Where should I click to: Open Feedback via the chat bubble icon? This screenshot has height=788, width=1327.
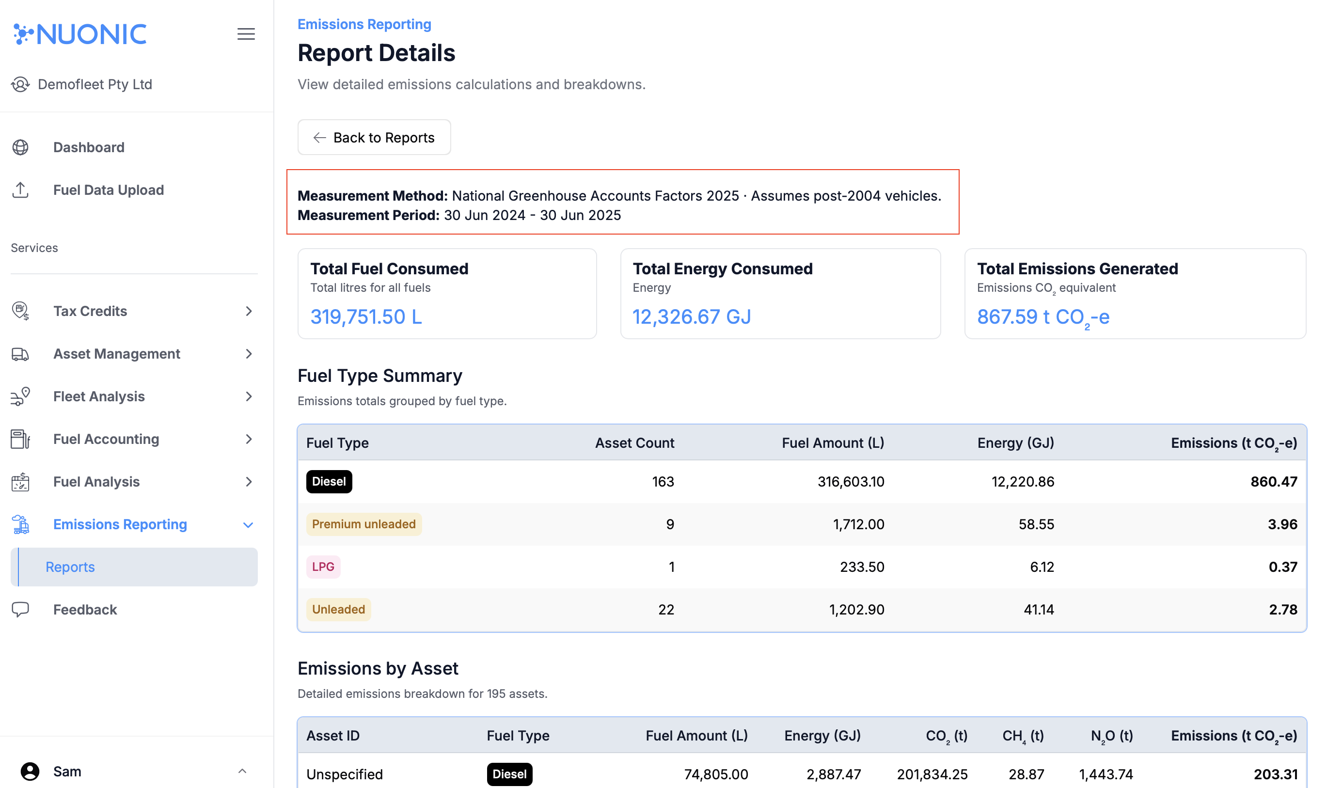pos(20,610)
